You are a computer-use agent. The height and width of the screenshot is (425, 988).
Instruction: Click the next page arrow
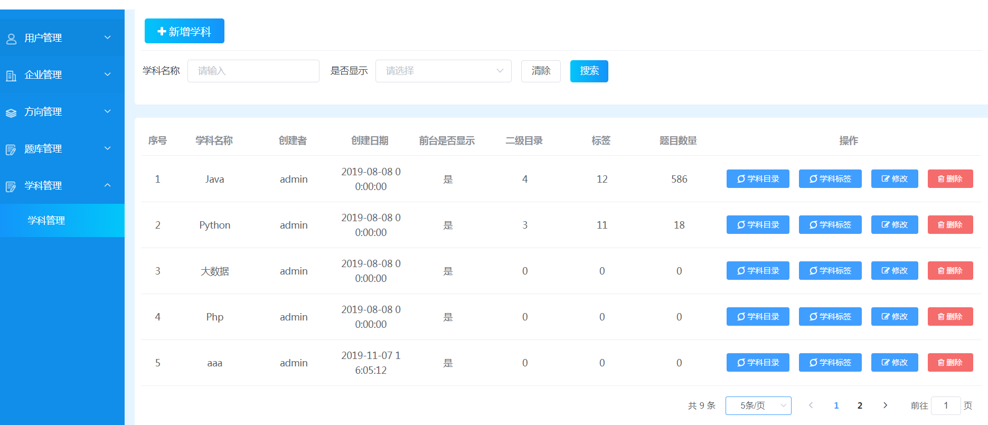tap(885, 405)
